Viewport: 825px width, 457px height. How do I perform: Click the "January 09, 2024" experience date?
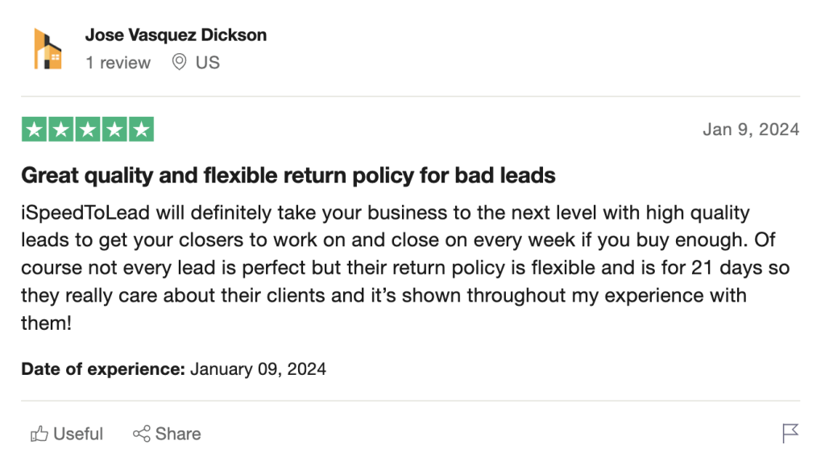pyautogui.click(x=259, y=369)
